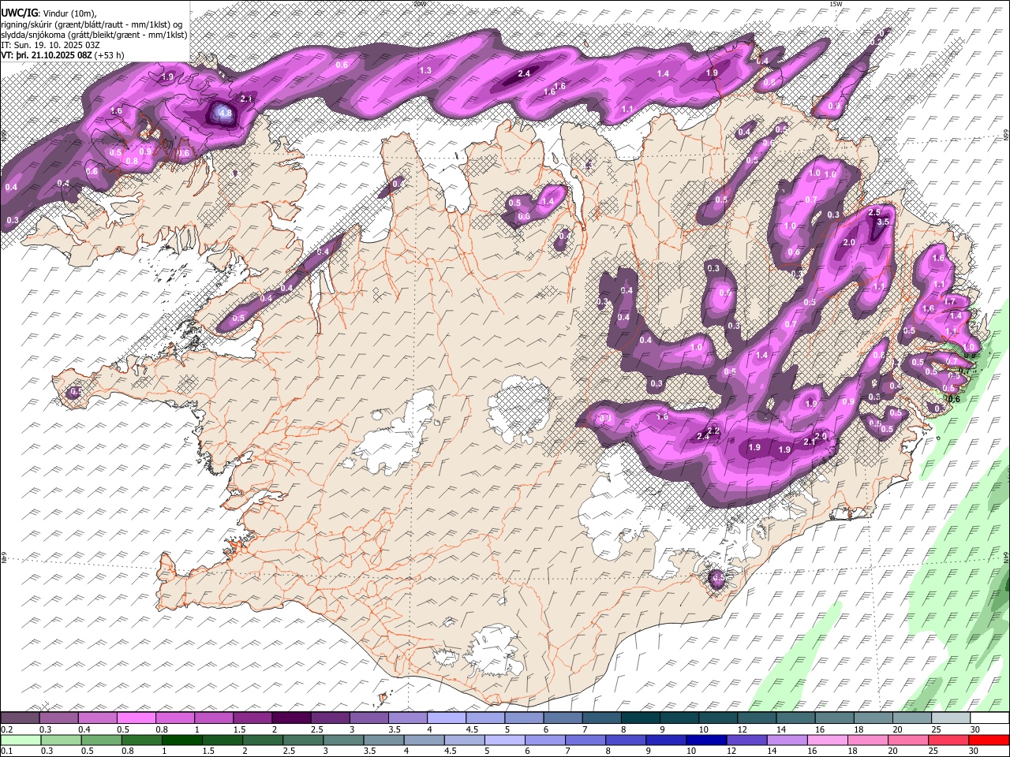Click the '20W' longitude label at the top
The width and height of the screenshot is (1010, 757).
pos(419,4)
